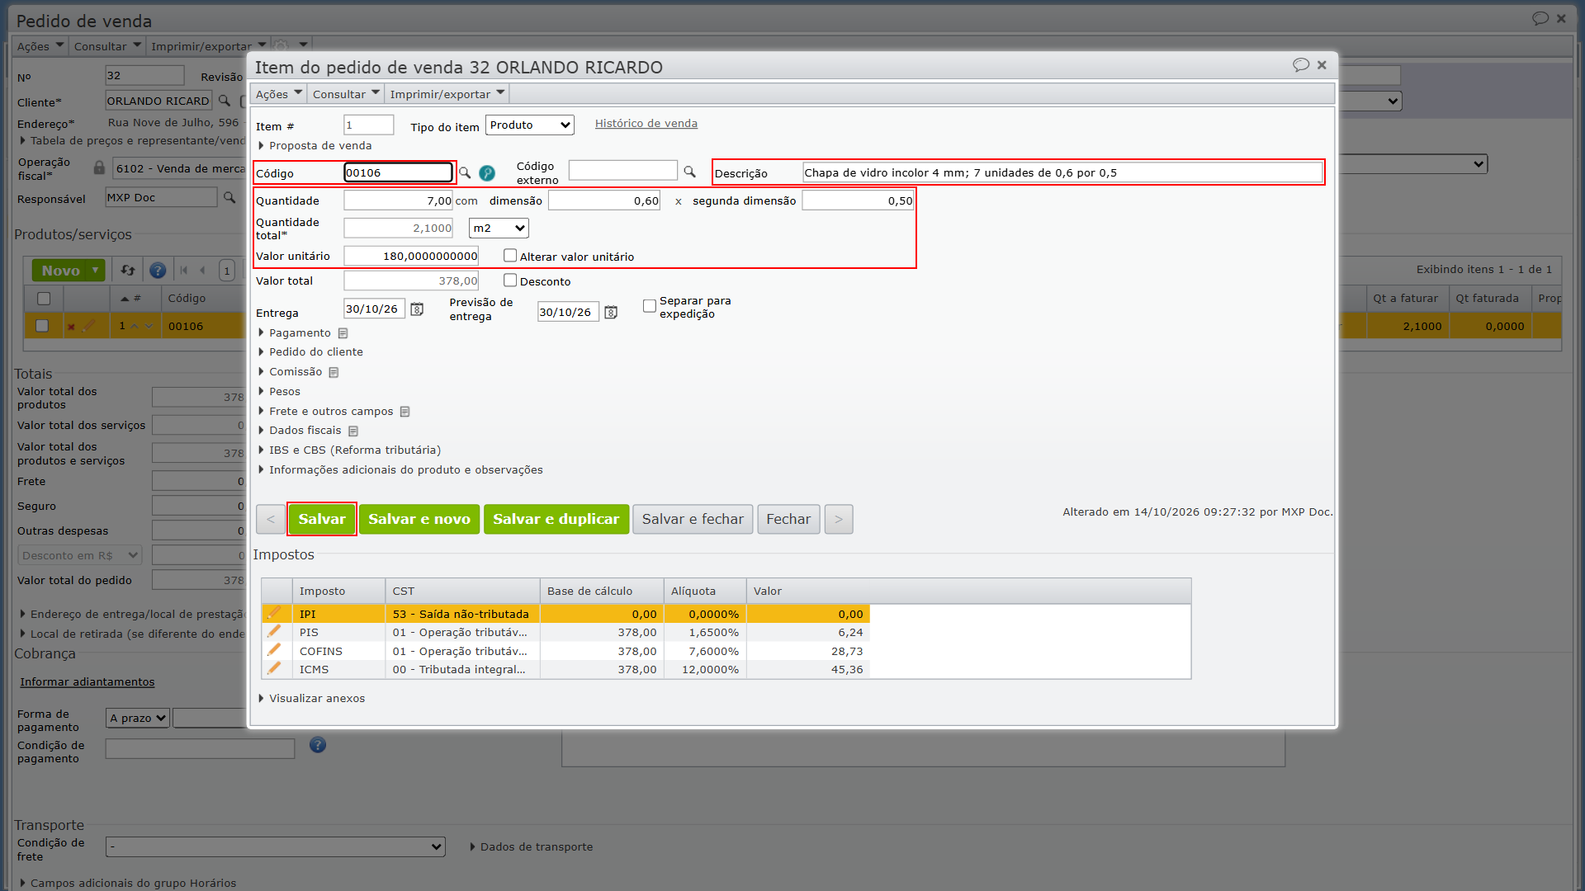This screenshot has height=891, width=1585.
Task: Enable Alterar valor unitário checkbox
Action: click(x=510, y=256)
